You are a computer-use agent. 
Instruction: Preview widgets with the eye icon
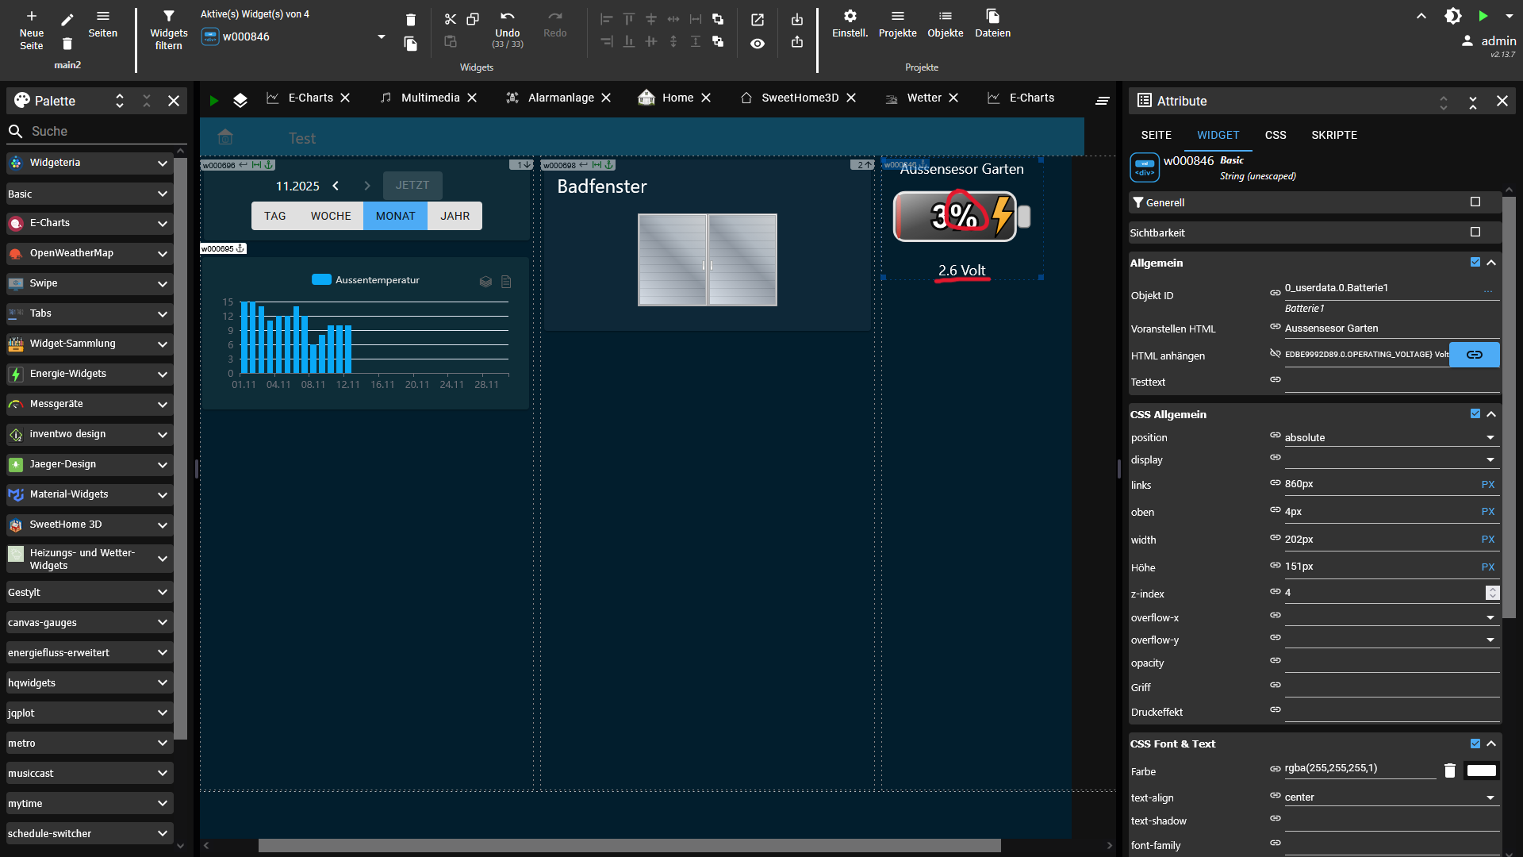coord(758,44)
